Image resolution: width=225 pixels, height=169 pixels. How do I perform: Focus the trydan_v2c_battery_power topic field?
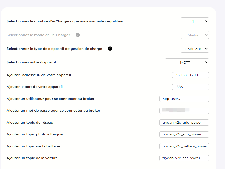coord(184,146)
